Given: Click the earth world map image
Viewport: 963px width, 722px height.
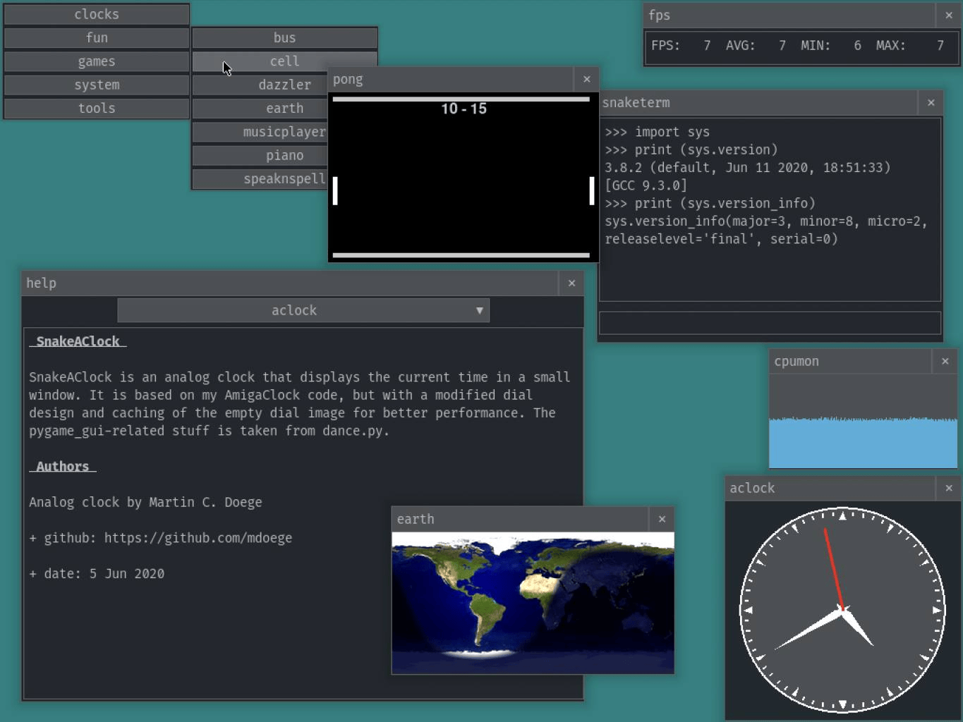Looking at the screenshot, I should pos(533,603).
